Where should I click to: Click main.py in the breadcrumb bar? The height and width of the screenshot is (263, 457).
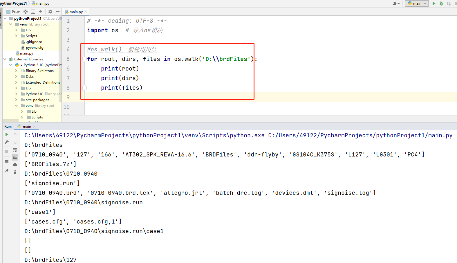tap(41, 3)
